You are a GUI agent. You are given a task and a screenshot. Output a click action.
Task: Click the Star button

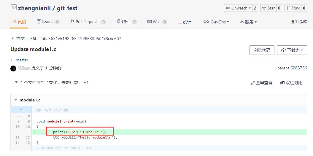(x=268, y=8)
